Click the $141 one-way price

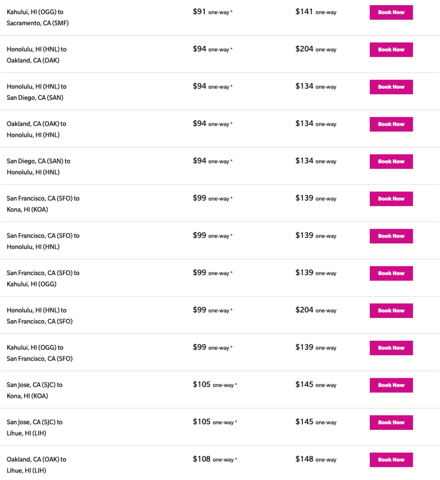point(315,12)
